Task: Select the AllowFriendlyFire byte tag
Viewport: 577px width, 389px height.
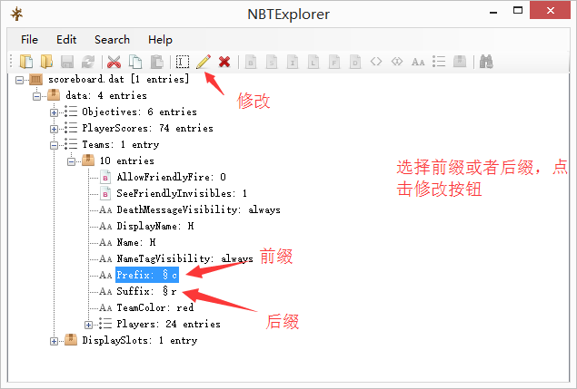Action: coord(171,177)
